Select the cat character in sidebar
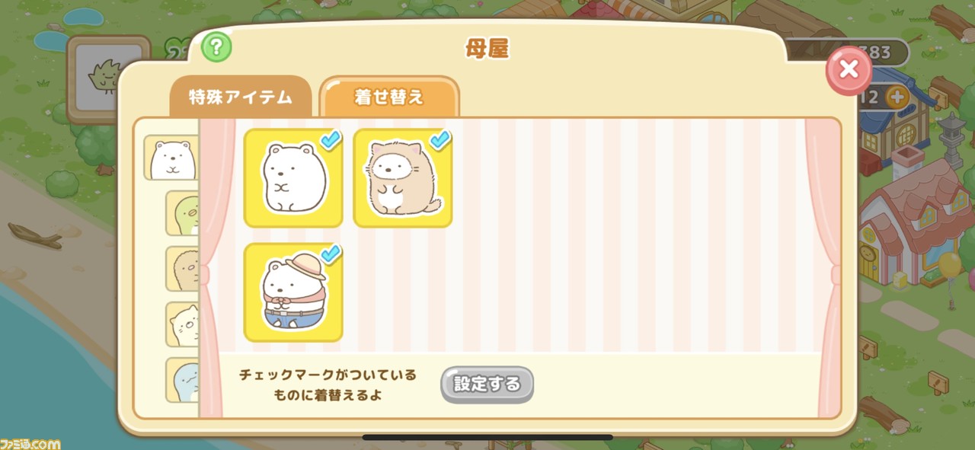 pyautogui.click(x=183, y=324)
